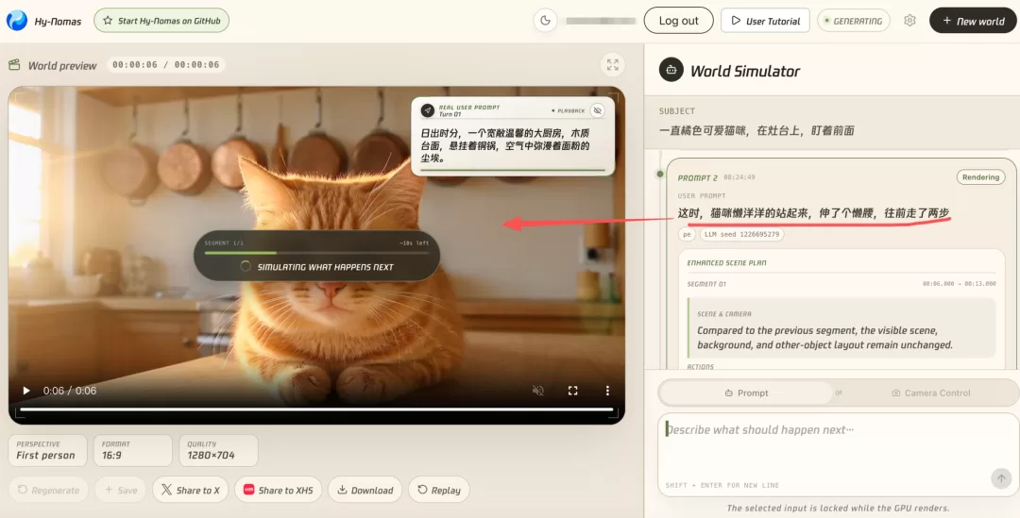Click the segment simulation progress bar

click(x=316, y=253)
